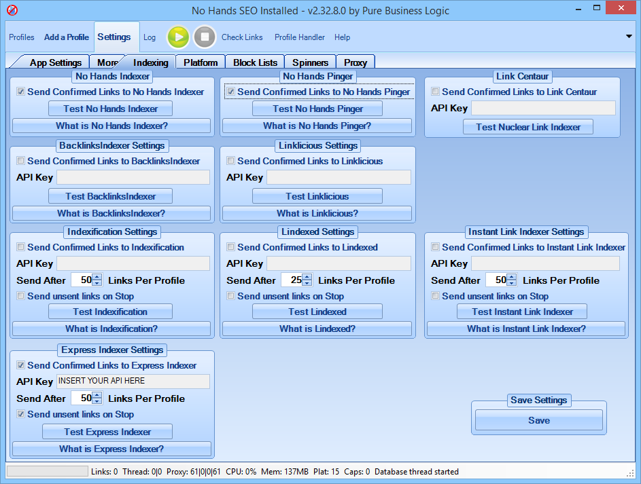This screenshot has height=484, width=641.
Task: Switch to the Spinners tab
Action: 310,62
